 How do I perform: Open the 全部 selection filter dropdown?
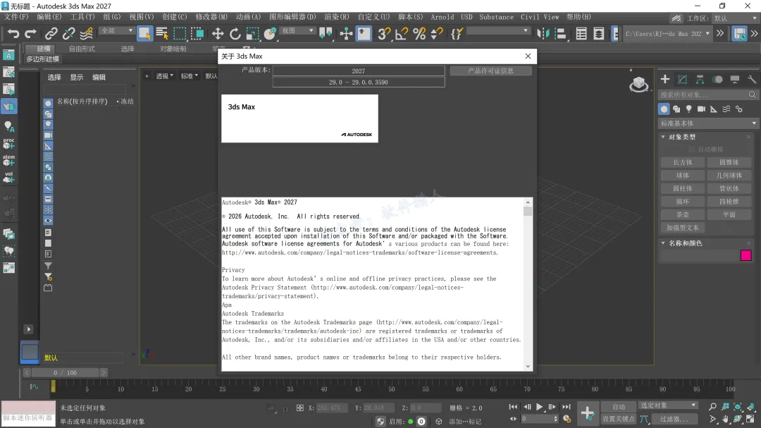[x=116, y=30]
